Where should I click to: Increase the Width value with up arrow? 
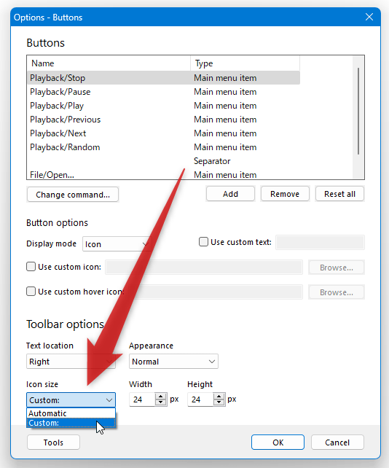pos(161,396)
